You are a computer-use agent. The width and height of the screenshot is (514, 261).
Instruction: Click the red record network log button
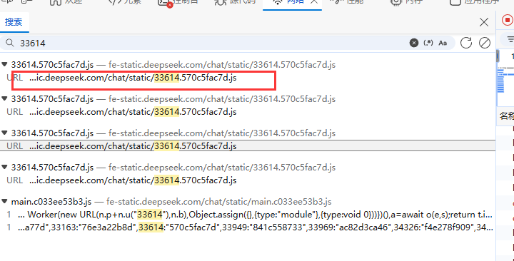point(508,20)
